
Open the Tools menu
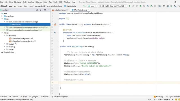pyautogui.click(x=55, y=2)
